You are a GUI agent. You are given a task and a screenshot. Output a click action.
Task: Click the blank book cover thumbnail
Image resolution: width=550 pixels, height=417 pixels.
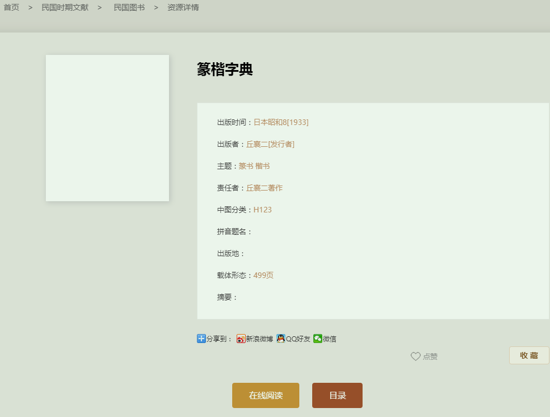point(107,128)
